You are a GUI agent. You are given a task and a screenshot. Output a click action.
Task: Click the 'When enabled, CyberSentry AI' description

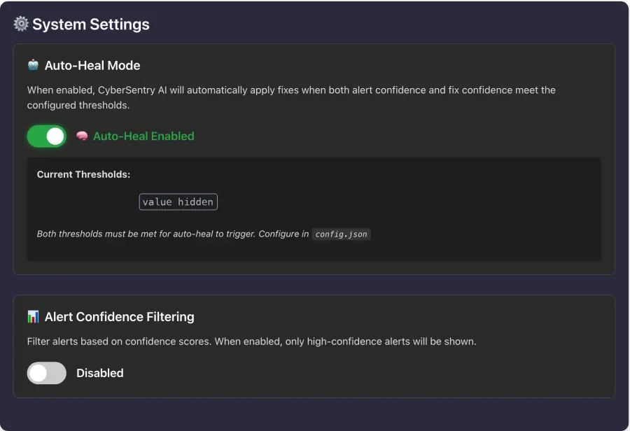(291, 98)
